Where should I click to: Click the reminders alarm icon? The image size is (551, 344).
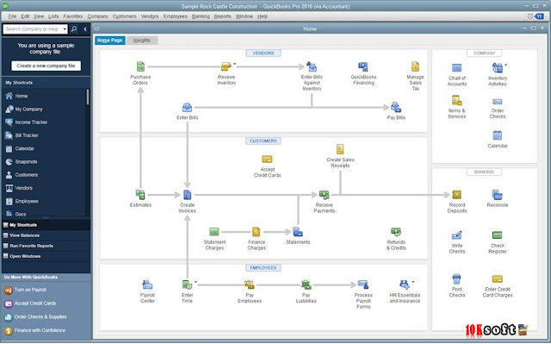click(530, 16)
